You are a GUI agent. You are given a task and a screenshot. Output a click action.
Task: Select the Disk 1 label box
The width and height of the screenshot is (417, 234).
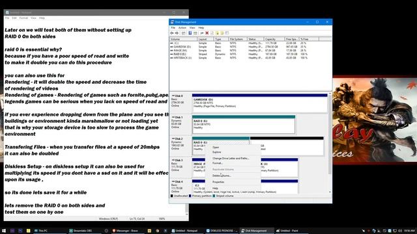point(180,125)
